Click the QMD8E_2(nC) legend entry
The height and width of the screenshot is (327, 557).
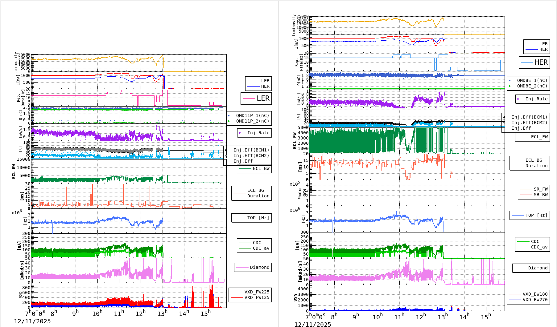pyautogui.click(x=532, y=86)
